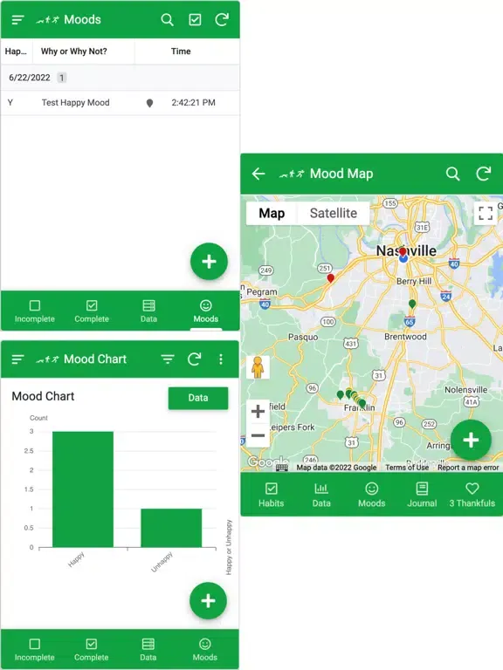Click the green marker below Berry Hill
The width and height of the screenshot is (503, 670).
[412, 304]
